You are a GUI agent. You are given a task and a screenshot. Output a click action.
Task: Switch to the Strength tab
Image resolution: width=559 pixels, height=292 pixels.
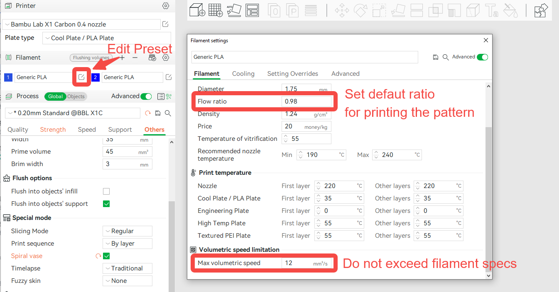coord(53,130)
